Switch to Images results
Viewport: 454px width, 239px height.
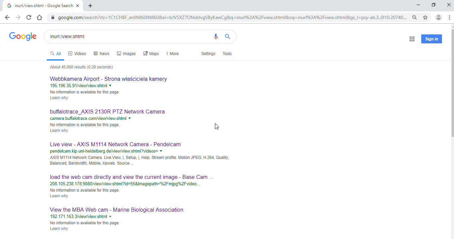click(x=126, y=53)
